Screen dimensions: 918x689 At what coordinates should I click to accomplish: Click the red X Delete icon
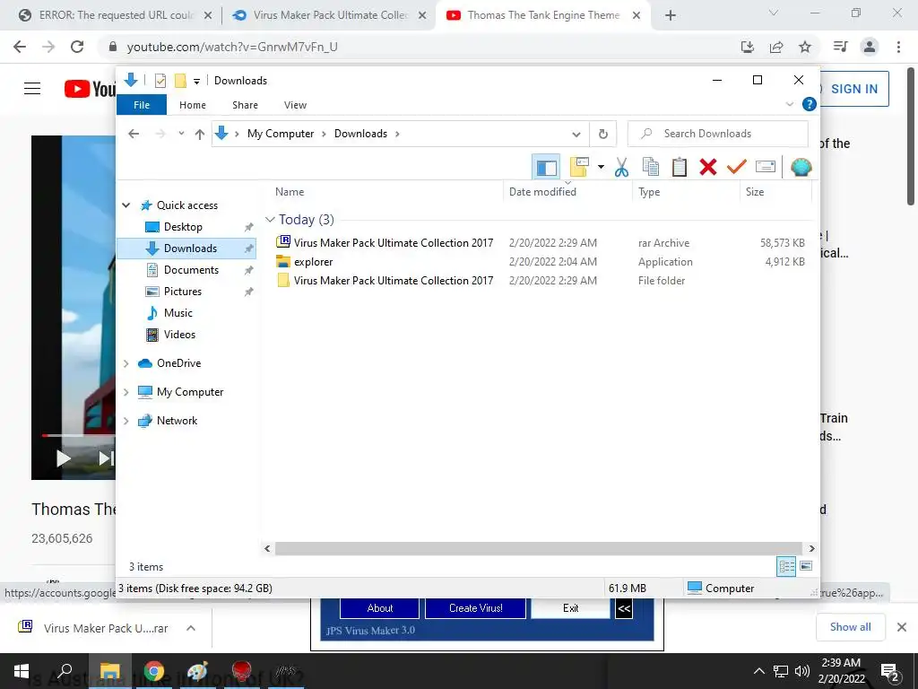[x=708, y=168]
